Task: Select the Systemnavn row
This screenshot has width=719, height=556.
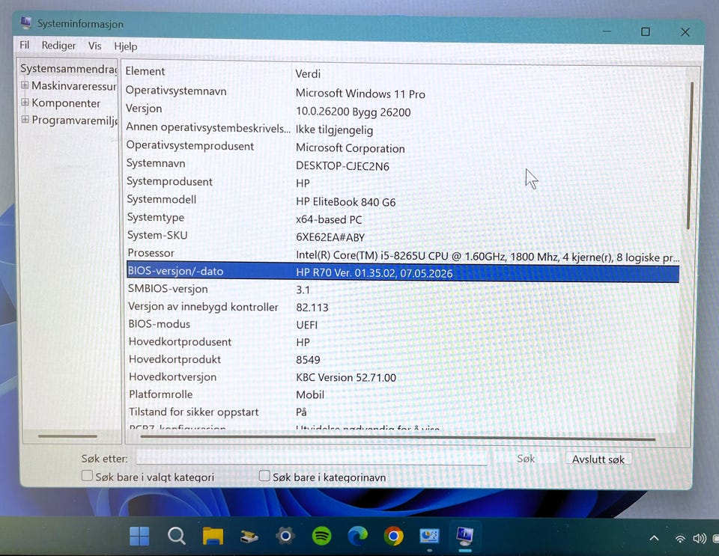Action: point(403,165)
